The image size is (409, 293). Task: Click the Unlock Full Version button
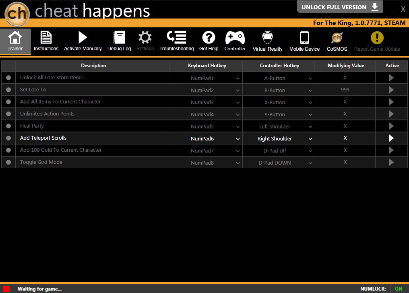pos(340,7)
